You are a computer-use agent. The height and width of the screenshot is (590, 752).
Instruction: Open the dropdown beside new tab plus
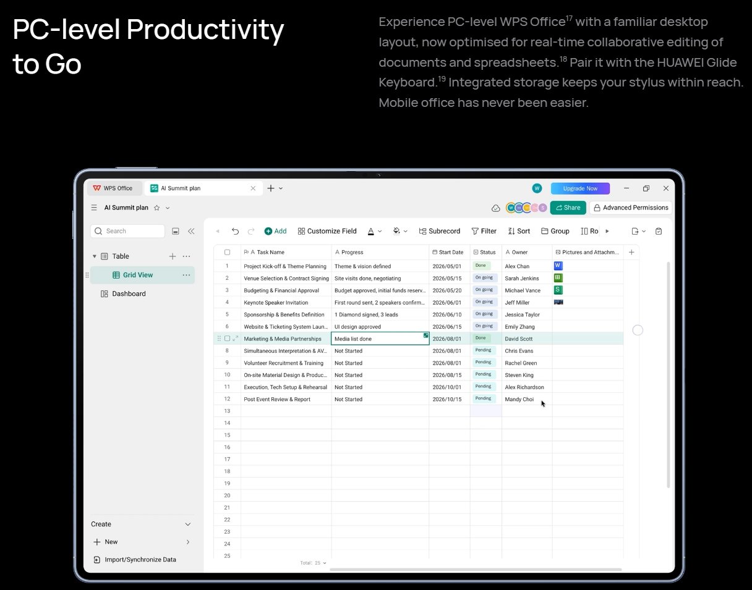tap(281, 188)
